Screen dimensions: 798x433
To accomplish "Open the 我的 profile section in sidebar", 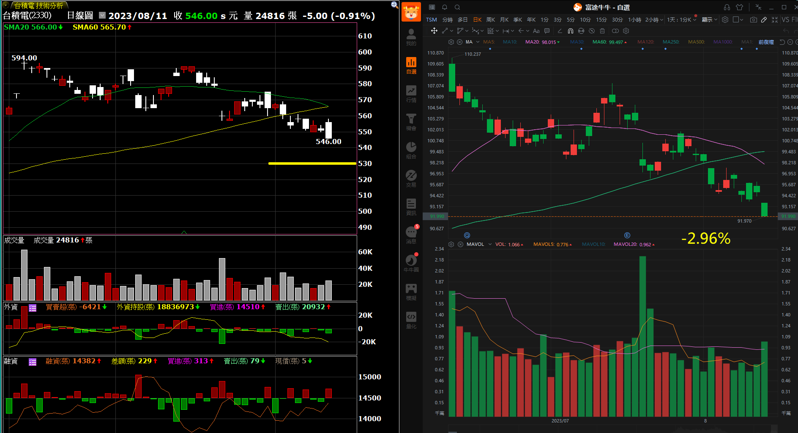I will (411, 37).
